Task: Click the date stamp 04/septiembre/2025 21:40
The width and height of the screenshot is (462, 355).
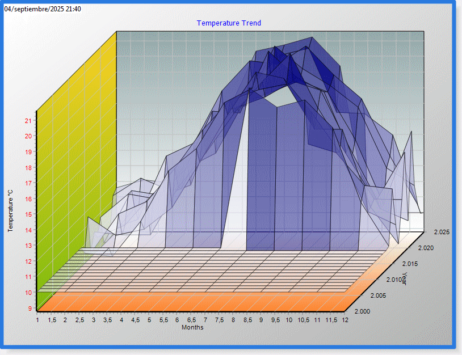Action: [43, 9]
